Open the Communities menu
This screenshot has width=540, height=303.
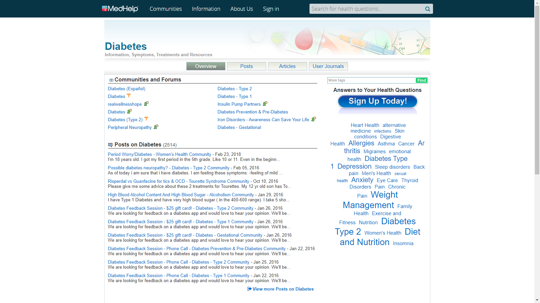tap(166, 9)
